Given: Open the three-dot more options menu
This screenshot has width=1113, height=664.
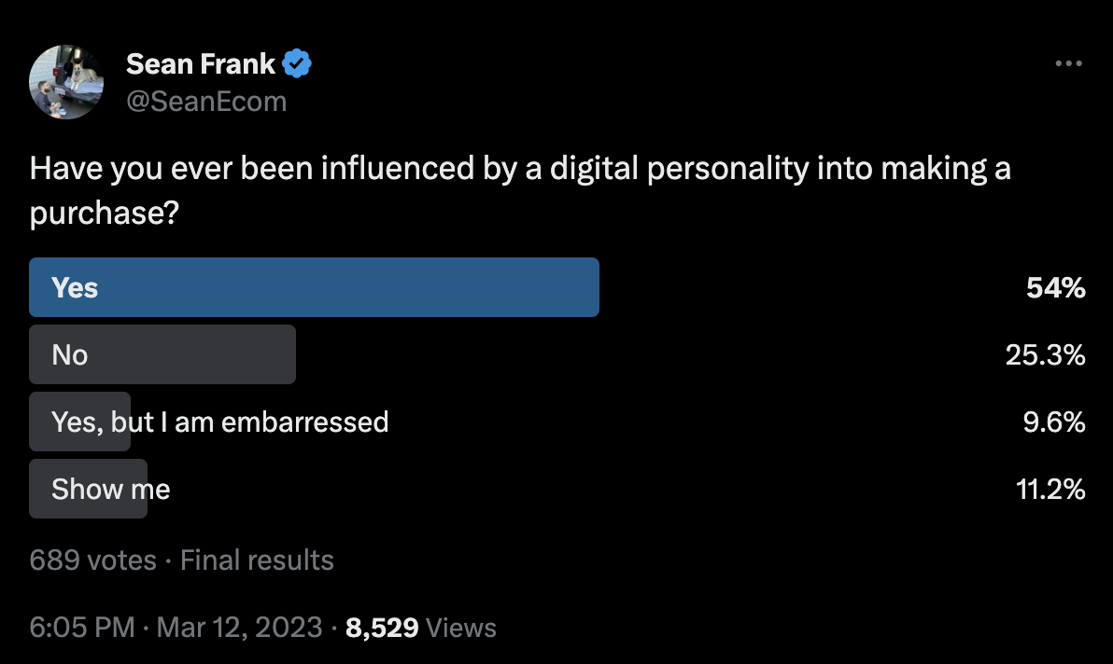Looking at the screenshot, I should pos(1068,63).
